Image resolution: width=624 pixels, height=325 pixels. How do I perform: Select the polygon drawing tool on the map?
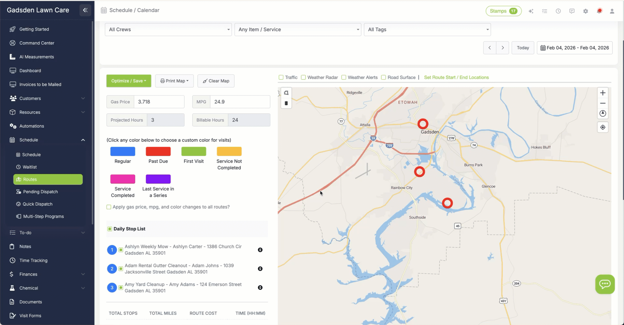[286, 93]
